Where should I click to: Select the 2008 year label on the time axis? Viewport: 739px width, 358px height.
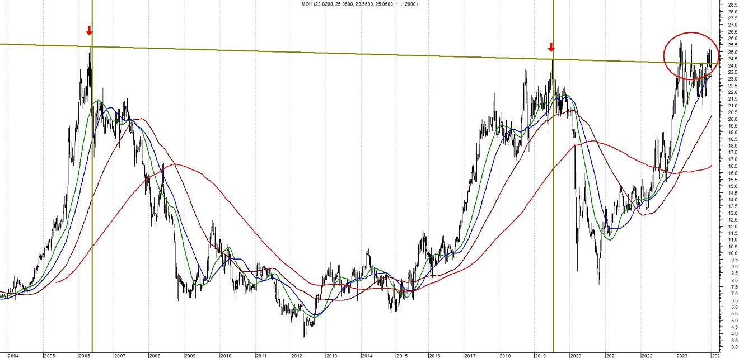pyautogui.click(x=154, y=355)
